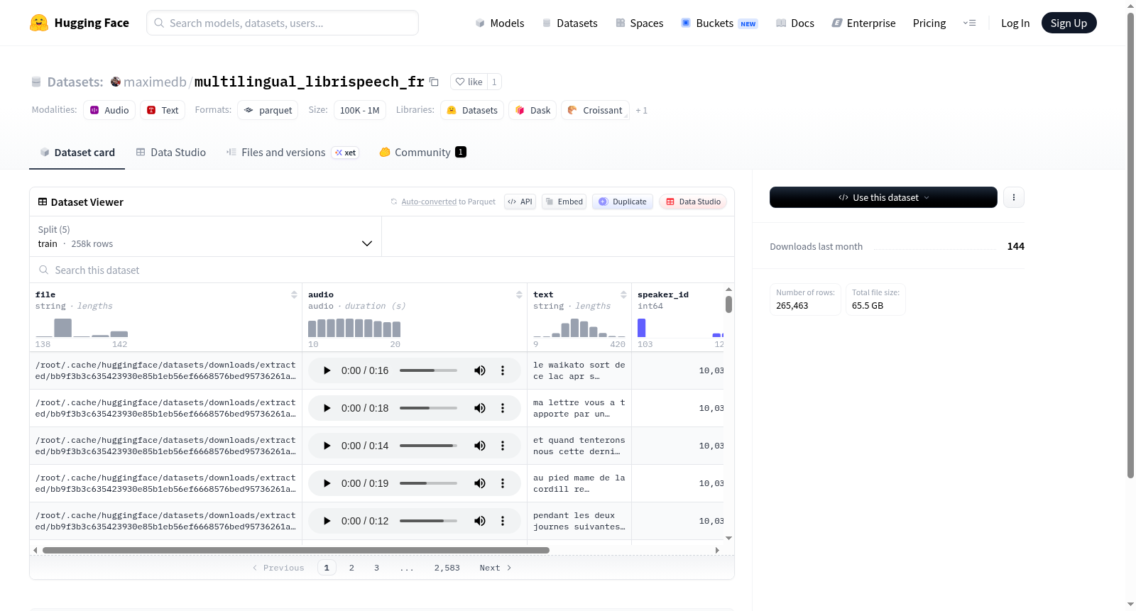The height and width of the screenshot is (611, 1136).
Task: Click the Embed button
Action: (x=564, y=202)
